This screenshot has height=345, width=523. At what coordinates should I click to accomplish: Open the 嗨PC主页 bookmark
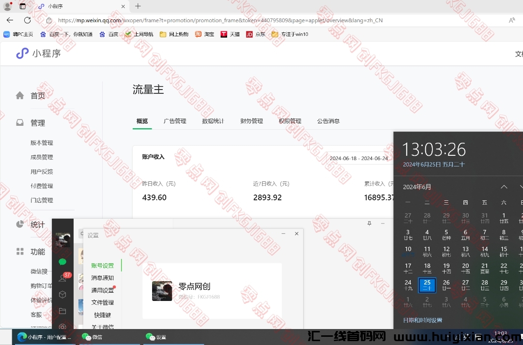18,34
